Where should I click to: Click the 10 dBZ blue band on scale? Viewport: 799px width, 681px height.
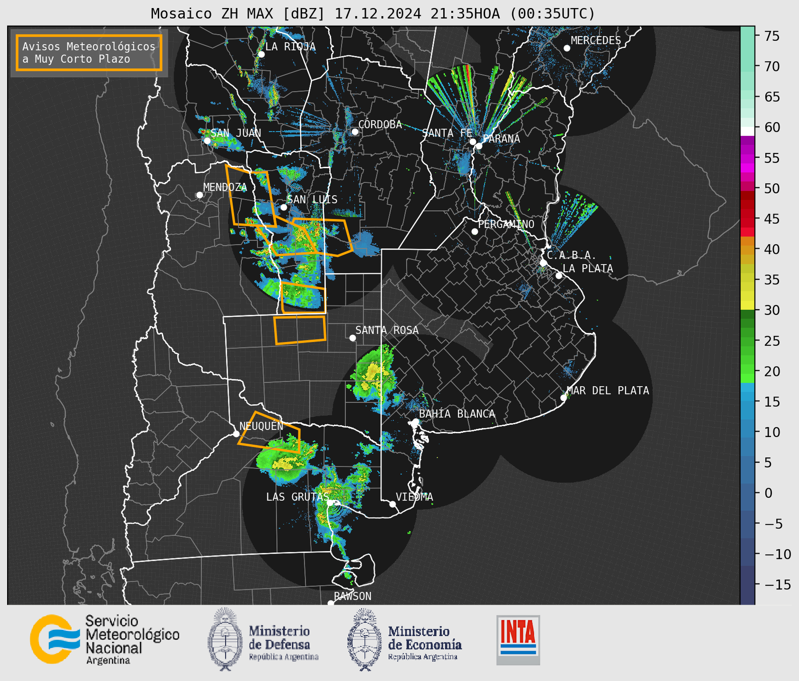[x=747, y=432]
